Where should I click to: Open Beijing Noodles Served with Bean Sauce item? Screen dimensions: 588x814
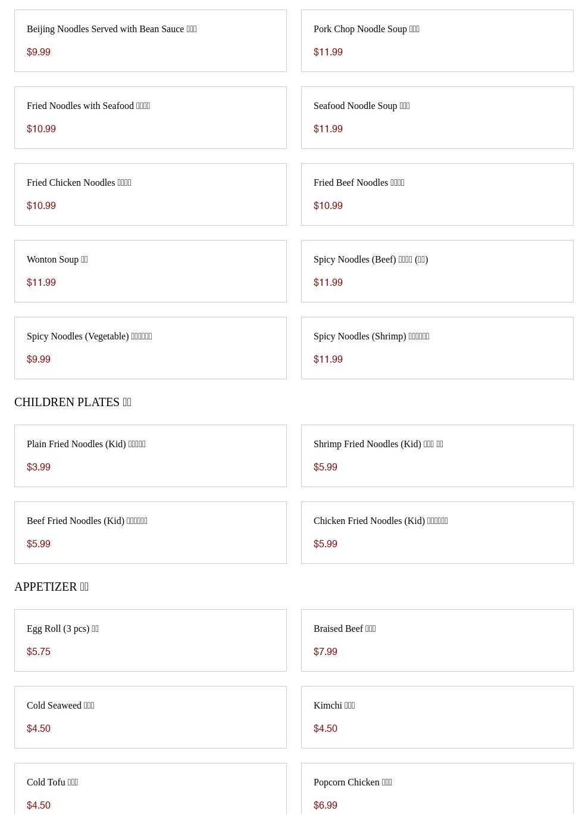150,40
